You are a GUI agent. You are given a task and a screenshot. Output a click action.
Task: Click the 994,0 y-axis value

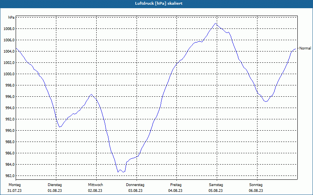click(x=10, y=108)
